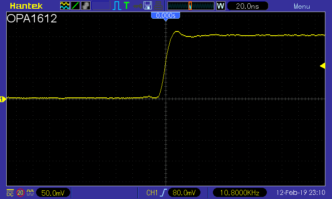Click the waveform overshoot peak
Viewport: 332px width, 199px height.
[x=177, y=32]
